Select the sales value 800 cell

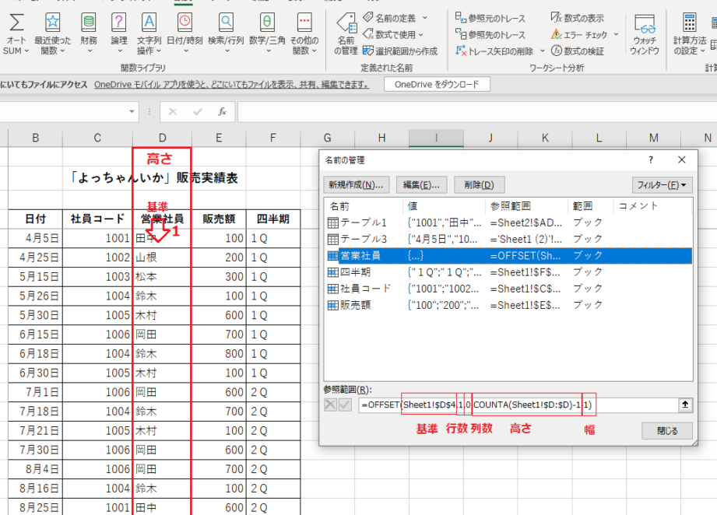[x=219, y=354]
